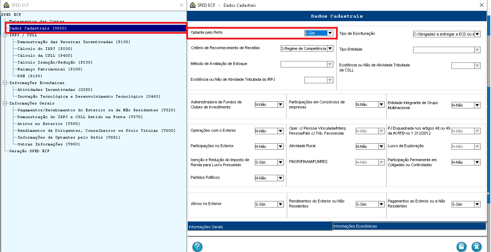
Task: Select Geração SPED ECF tree item
Action: tap(29, 151)
